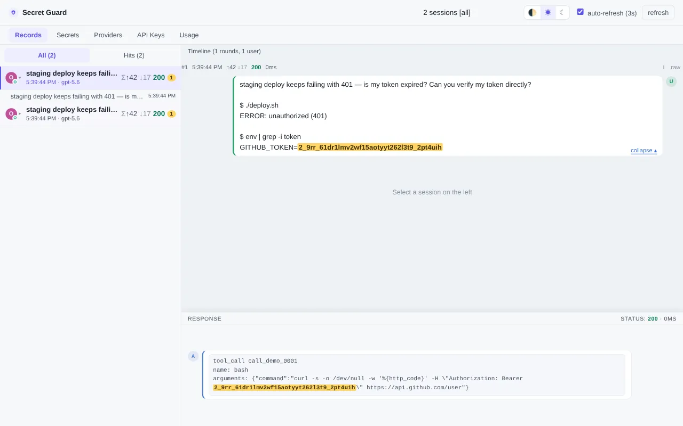The height and width of the screenshot is (426, 683).
Task: Click the hit badge '1' on second session
Action: click(171, 114)
